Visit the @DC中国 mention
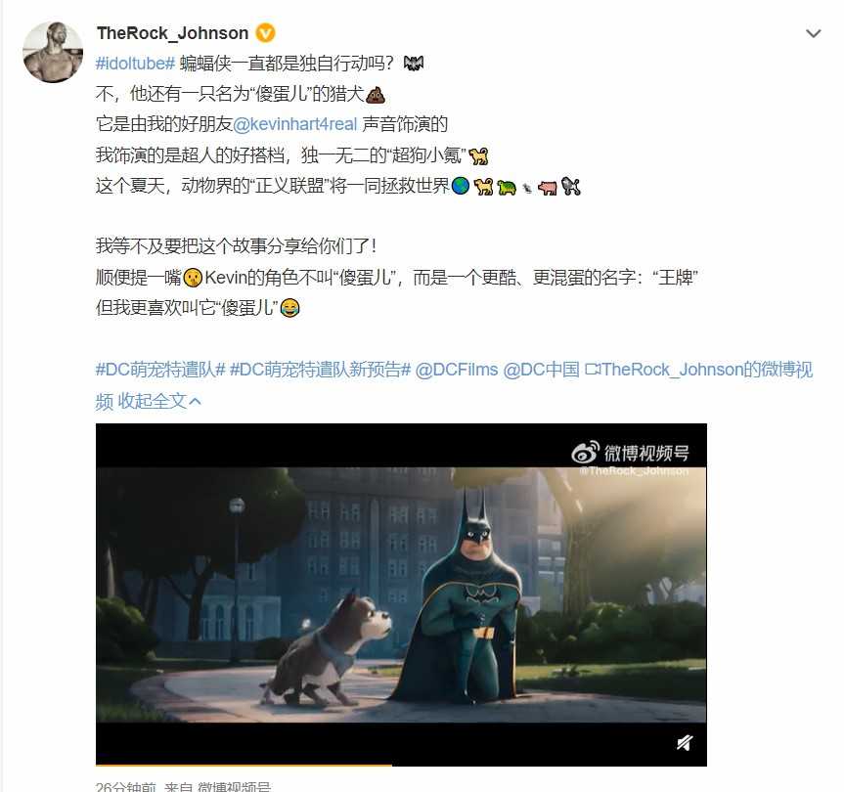The height and width of the screenshot is (792, 844). (x=541, y=370)
